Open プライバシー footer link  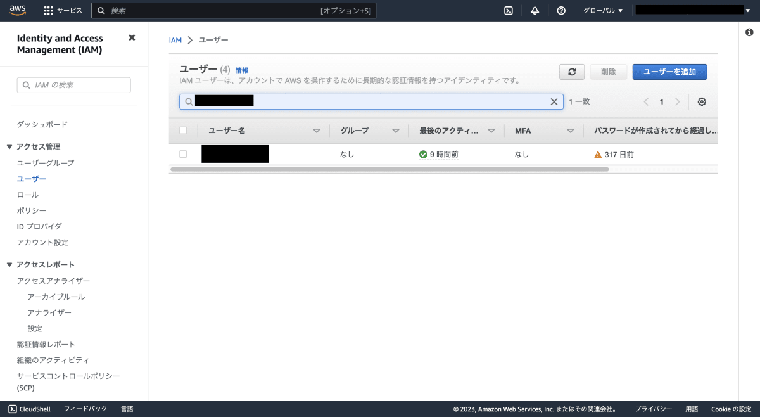coord(654,409)
